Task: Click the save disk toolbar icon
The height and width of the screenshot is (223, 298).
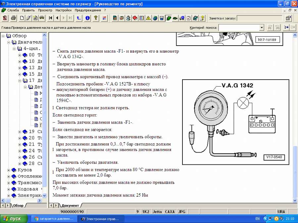Action: coord(162,18)
